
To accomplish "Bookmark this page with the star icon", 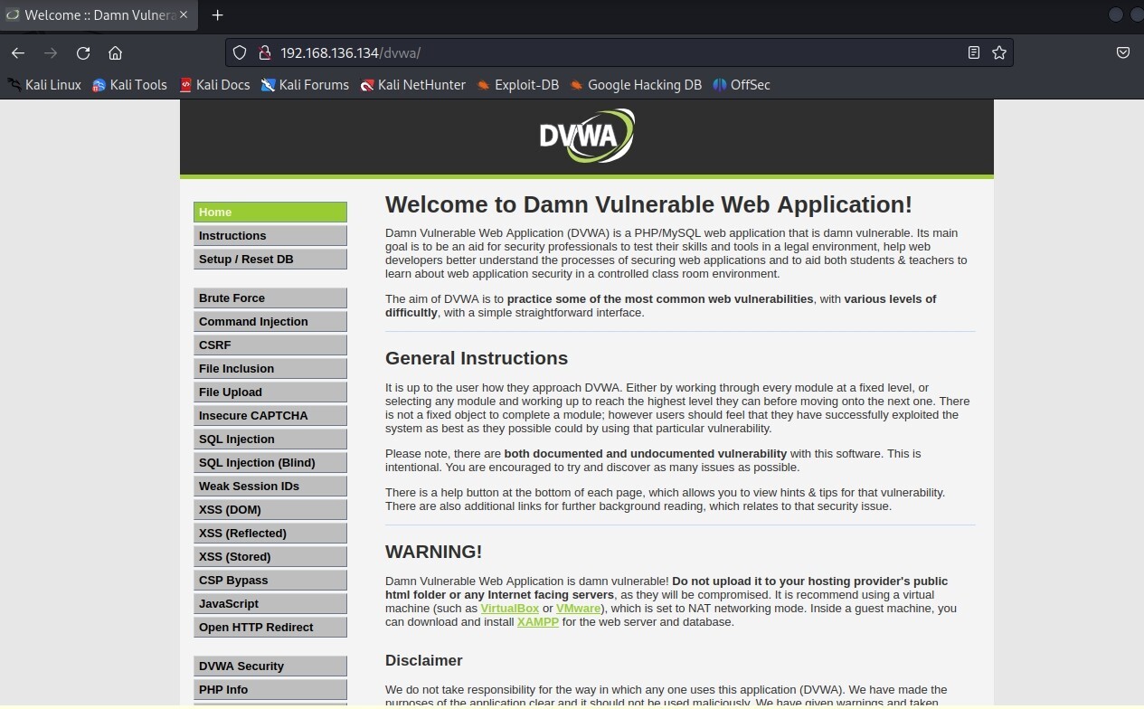I will 999,52.
